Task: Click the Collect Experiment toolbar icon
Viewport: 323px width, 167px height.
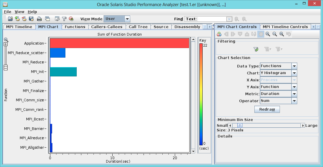Action: 31,19
